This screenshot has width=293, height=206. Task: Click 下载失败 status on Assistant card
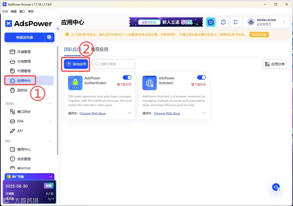tap(199, 85)
